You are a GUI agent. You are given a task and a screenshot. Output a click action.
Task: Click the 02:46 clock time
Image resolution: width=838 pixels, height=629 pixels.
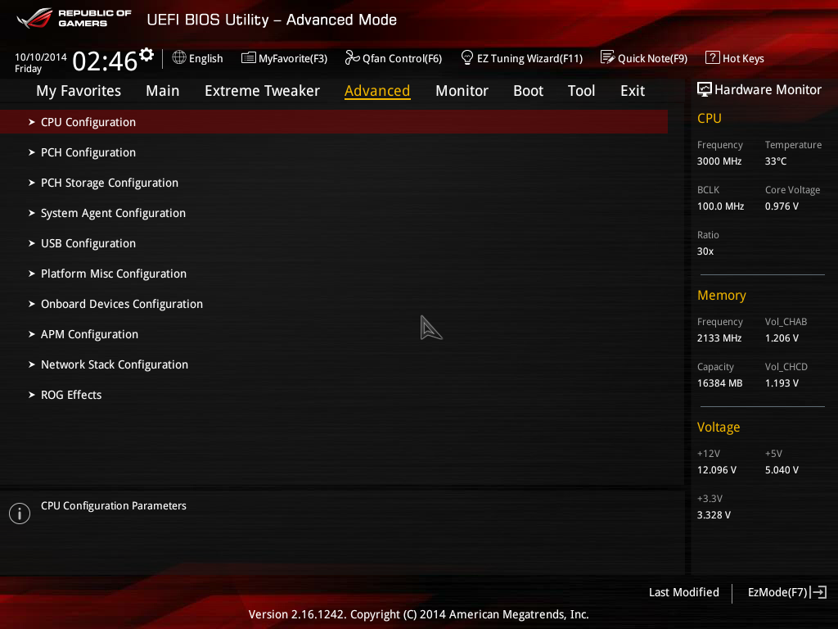(x=105, y=61)
